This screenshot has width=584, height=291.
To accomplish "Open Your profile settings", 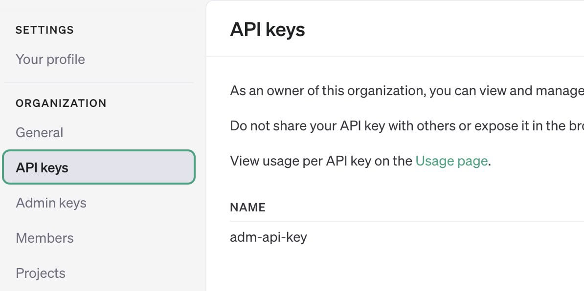I will pyautogui.click(x=50, y=60).
